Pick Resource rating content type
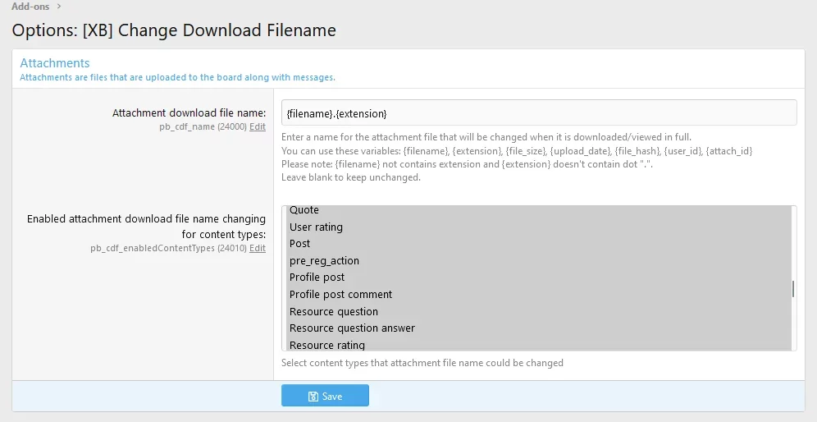 pos(327,345)
